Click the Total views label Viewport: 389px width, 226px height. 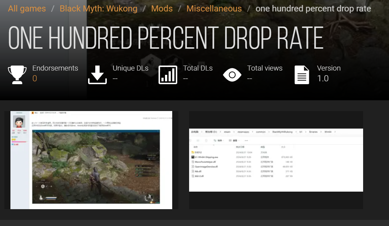(265, 68)
